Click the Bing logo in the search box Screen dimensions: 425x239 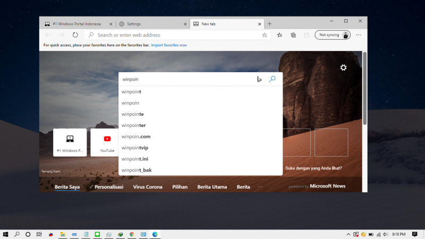(259, 79)
